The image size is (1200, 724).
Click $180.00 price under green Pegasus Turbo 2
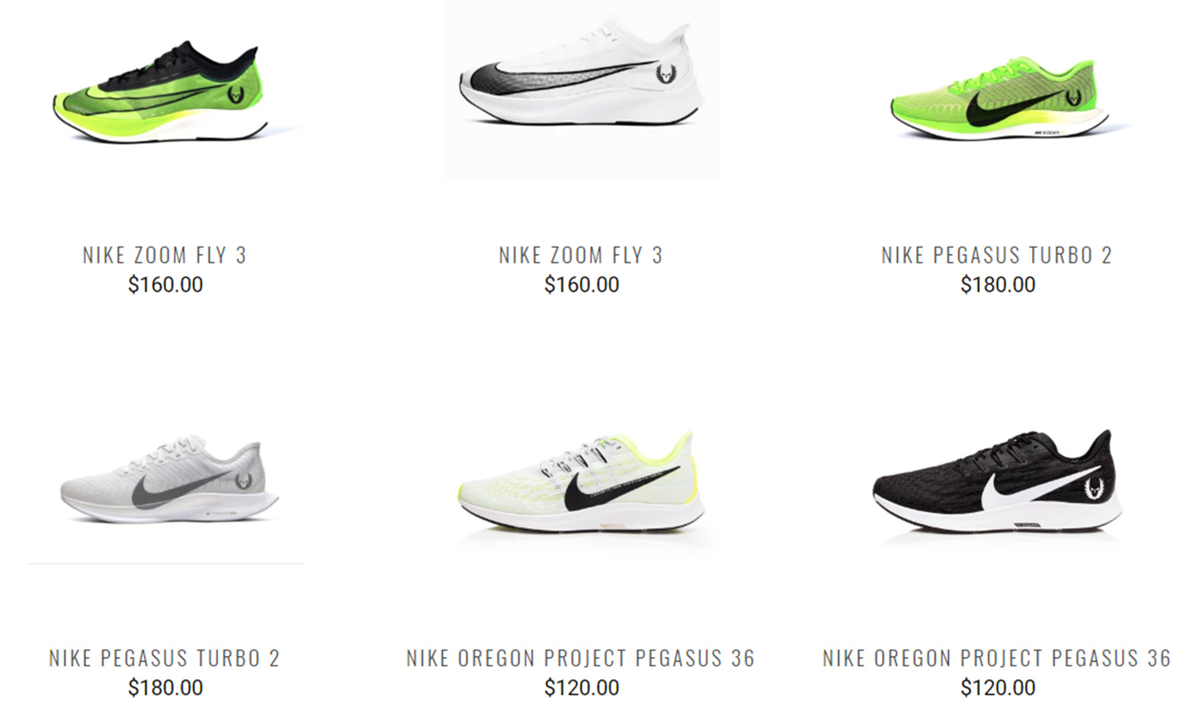pos(997,285)
